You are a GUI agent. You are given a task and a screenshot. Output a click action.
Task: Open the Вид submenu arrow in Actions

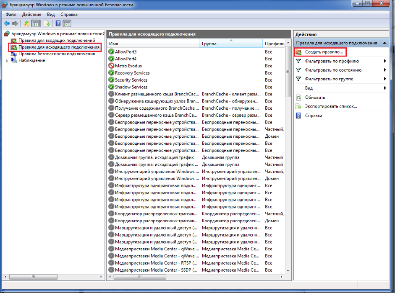(385, 88)
